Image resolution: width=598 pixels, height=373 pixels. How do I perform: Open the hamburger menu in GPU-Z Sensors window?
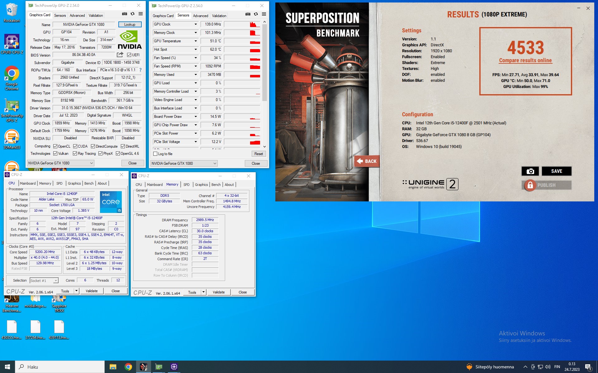(x=264, y=14)
